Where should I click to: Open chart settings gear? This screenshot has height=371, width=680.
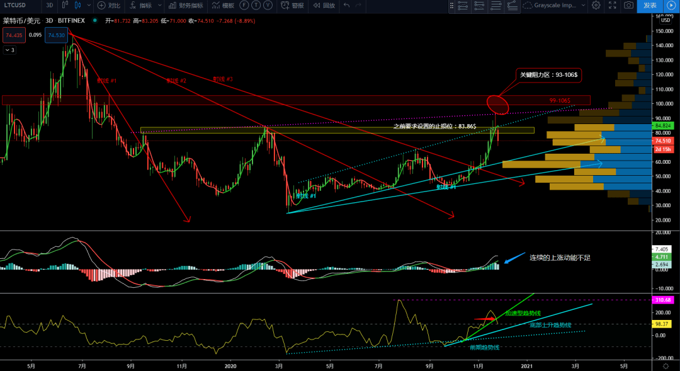click(x=596, y=6)
